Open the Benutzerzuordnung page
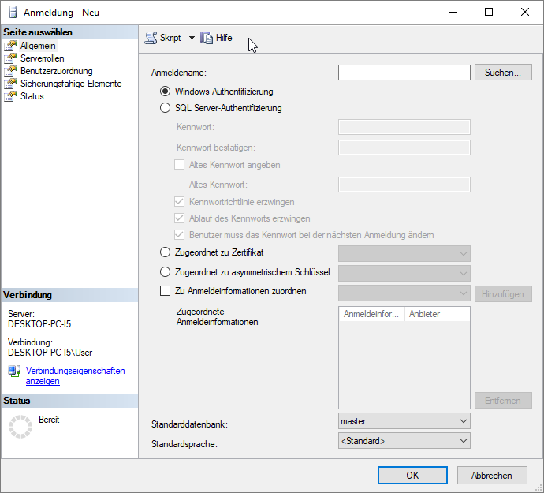The height and width of the screenshot is (493, 544). click(x=56, y=71)
